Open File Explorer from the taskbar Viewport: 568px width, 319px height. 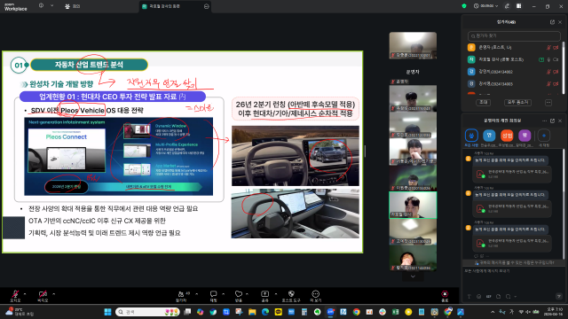pos(252,312)
